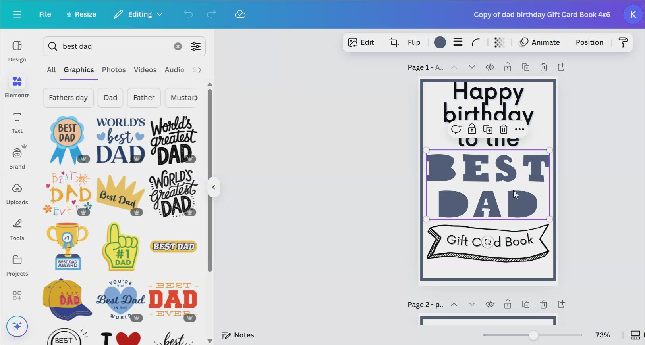The height and width of the screenshot is (345, 645).
Task: Click the redo arrow icon
Action: click(211, 14)
